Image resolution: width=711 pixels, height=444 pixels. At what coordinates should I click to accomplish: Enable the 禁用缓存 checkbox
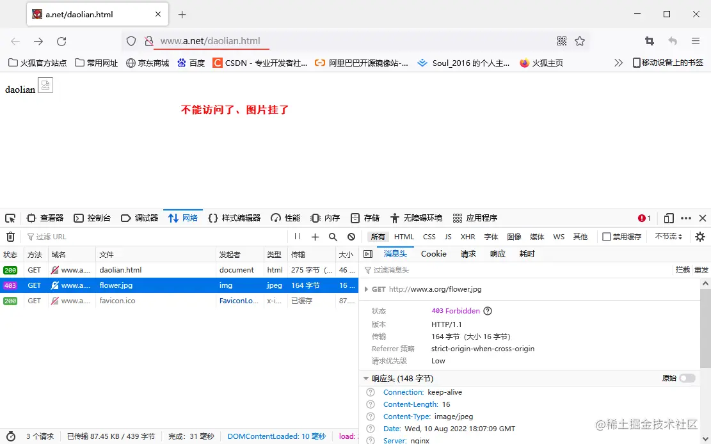[604, 237]
